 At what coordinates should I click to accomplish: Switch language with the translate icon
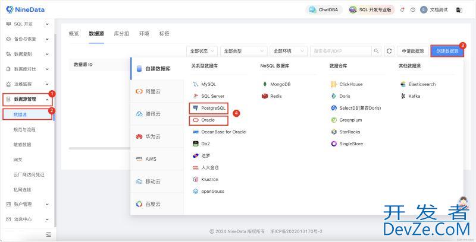(x=459, y=10)
